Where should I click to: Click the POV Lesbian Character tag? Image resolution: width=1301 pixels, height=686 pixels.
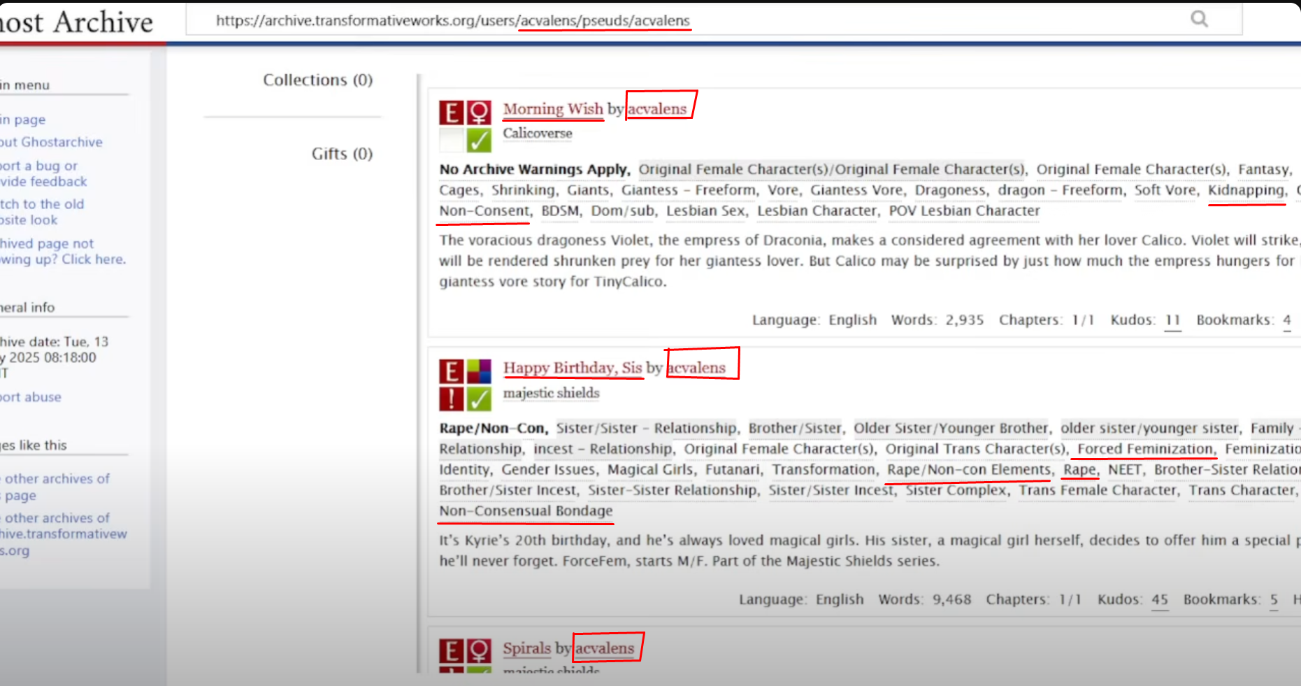(965, 211)
